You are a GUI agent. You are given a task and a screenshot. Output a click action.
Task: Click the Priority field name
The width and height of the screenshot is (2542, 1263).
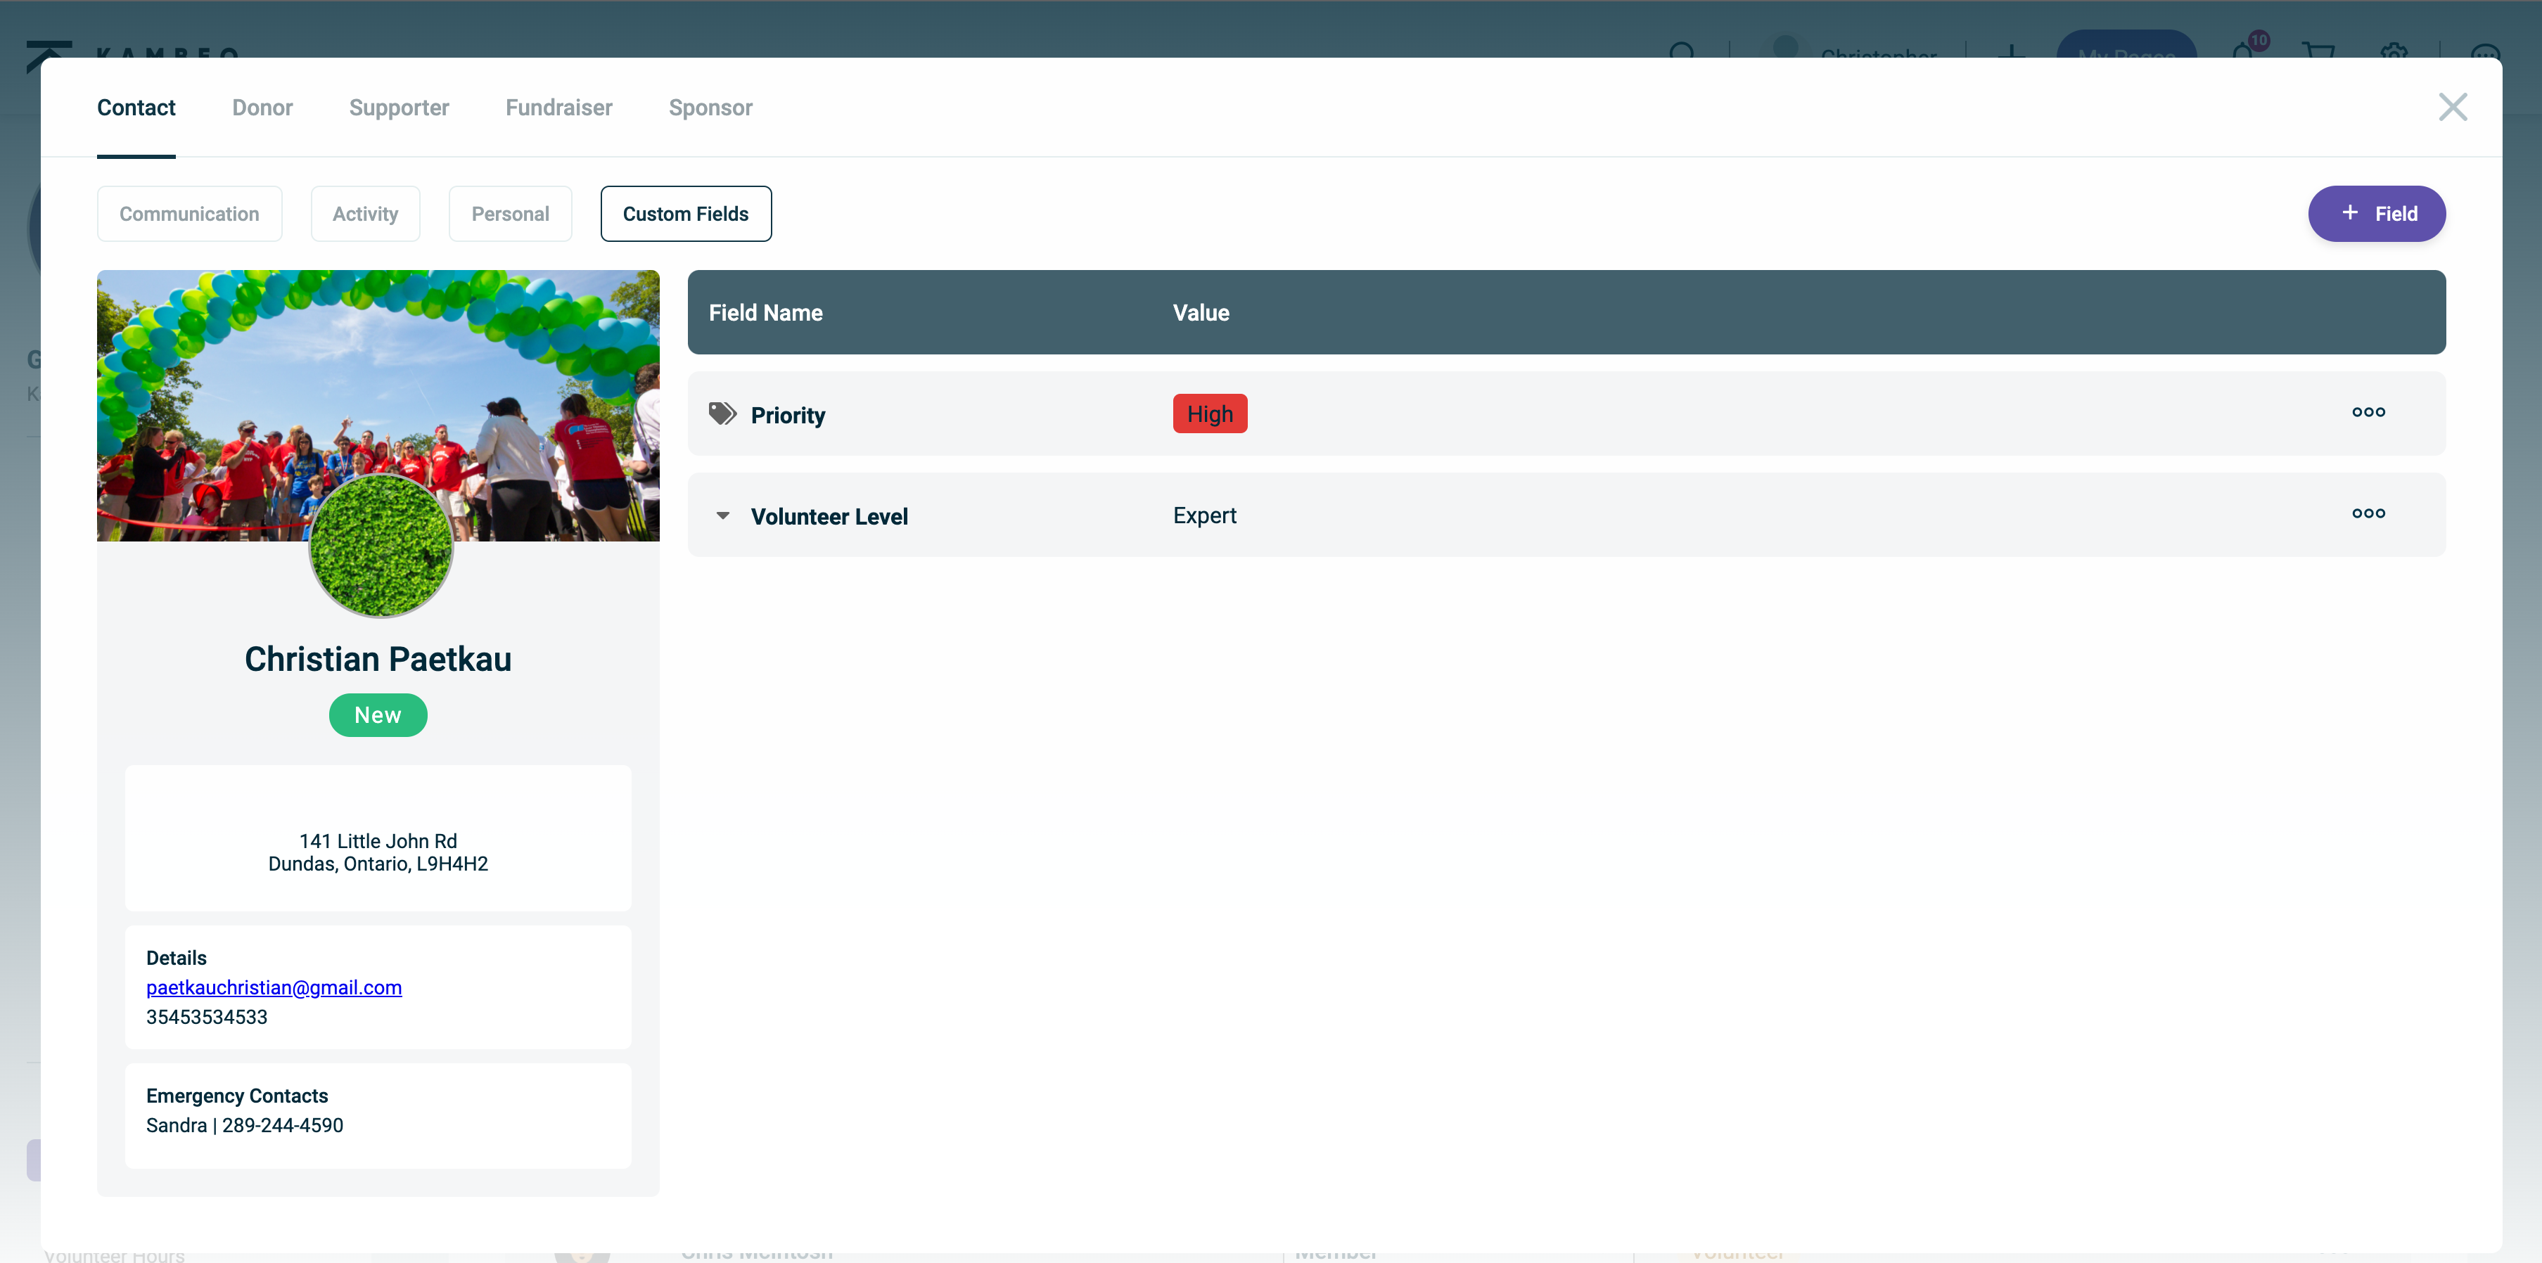pos(788,414)
